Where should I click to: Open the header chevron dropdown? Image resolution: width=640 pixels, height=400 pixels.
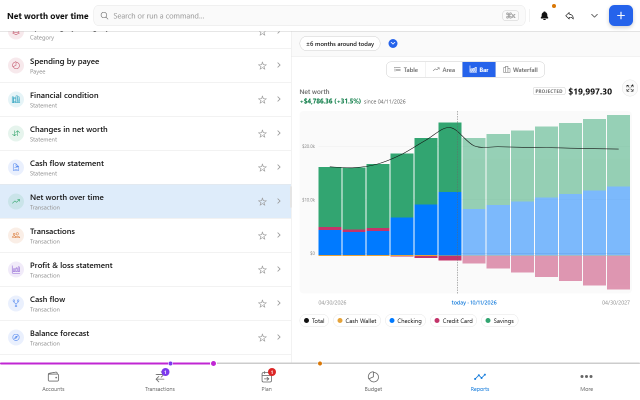[x=594, y=15]
